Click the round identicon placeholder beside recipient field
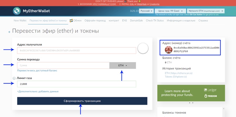236x117 pixels. pyautogui.click(x=143, y=48)
